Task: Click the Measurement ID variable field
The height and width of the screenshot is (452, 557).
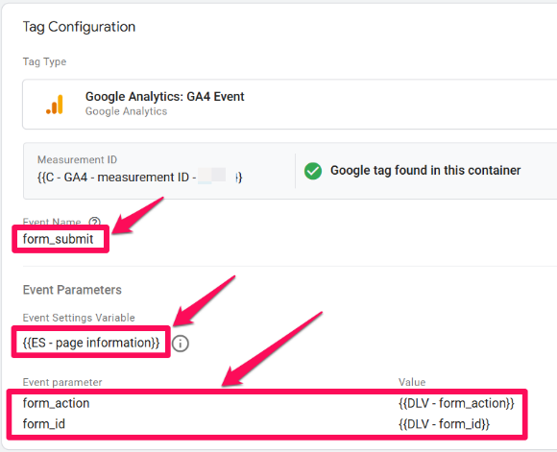Action: coord(139,177)
